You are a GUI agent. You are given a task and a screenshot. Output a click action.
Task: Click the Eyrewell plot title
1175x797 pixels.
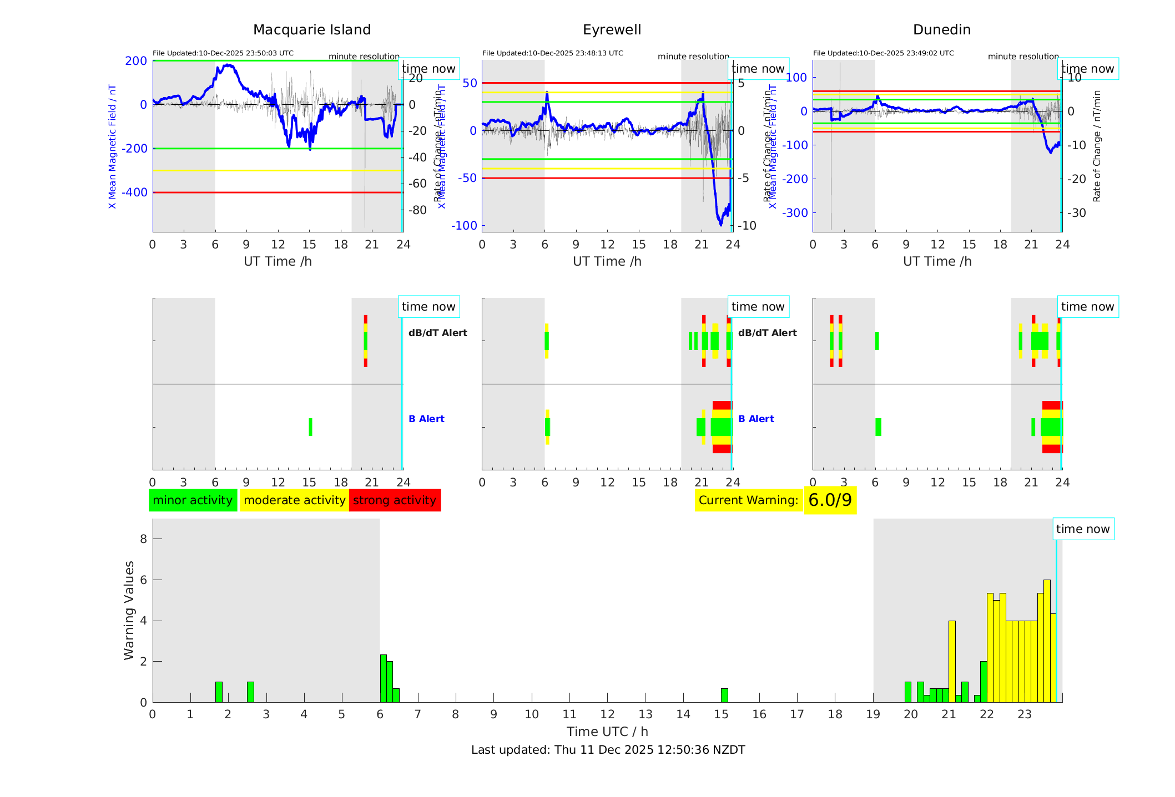coord(612,30)
